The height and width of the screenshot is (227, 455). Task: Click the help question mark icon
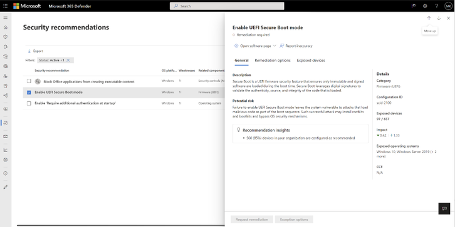coord(436,6)
